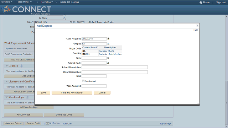Click the Cancel button

point(102,92)
